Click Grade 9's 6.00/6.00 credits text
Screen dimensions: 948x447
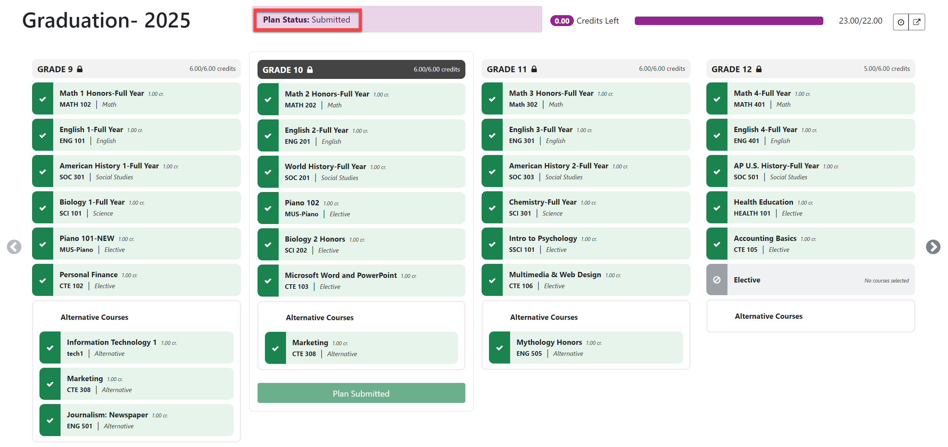pyautogui.click(x=212, y=69)
